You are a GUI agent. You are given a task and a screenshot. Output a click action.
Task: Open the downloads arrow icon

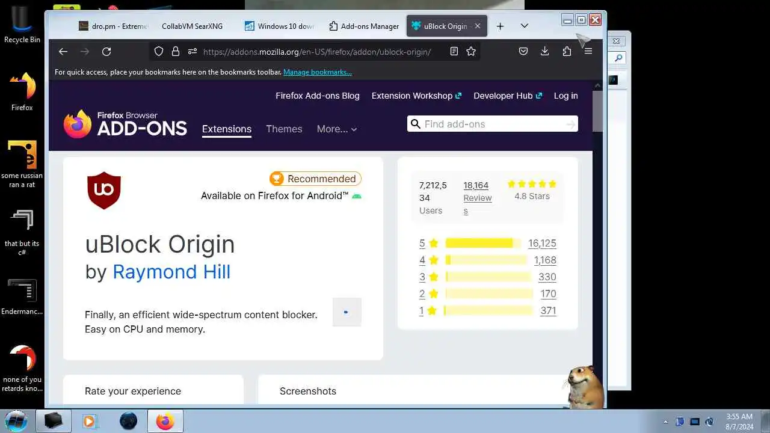click(544, 52)
